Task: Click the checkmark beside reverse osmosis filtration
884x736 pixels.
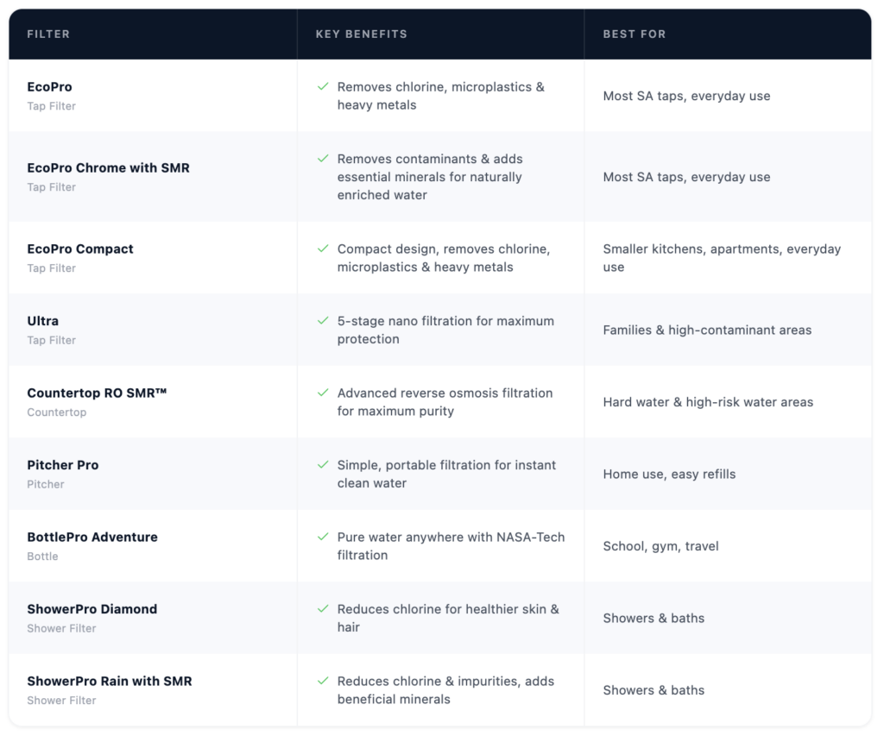Action: point(323,393)
